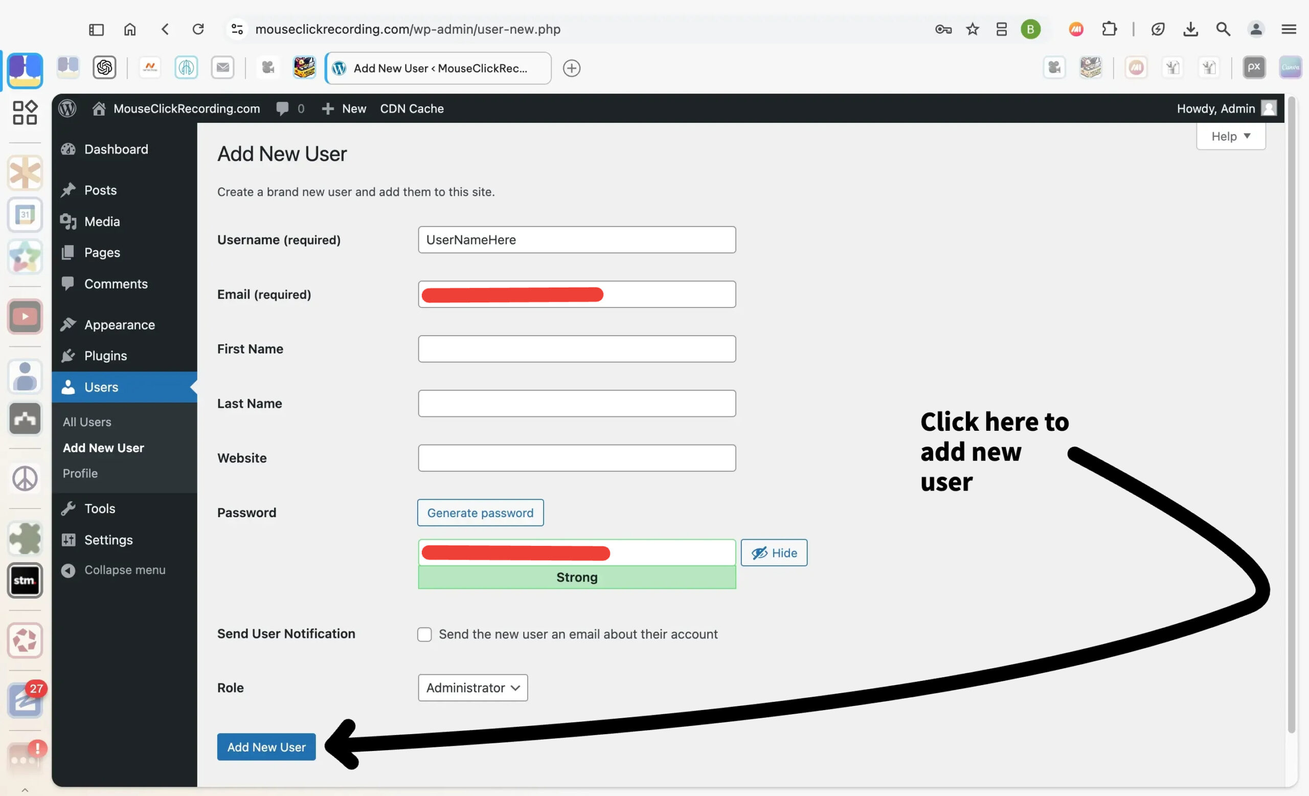Viewport: 1309px width, 796px height.
Task: Collapse the WordPress admin menu
Action: [x=113, y=570]
